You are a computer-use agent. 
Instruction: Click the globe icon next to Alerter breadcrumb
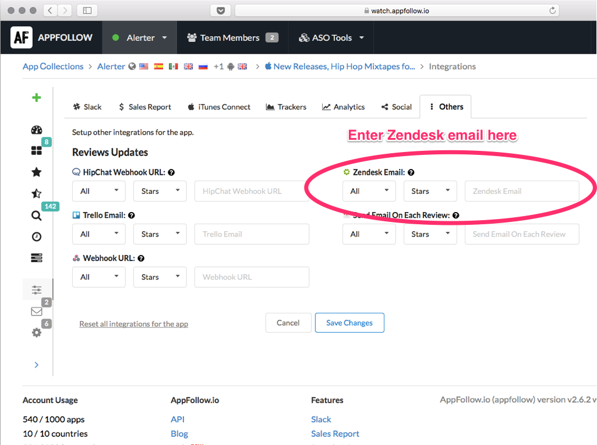click(132, 66)
